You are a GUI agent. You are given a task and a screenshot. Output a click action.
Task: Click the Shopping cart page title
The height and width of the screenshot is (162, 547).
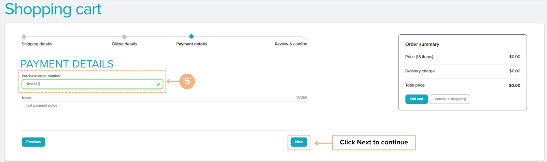pyautogui.click(x=53, y=9)
